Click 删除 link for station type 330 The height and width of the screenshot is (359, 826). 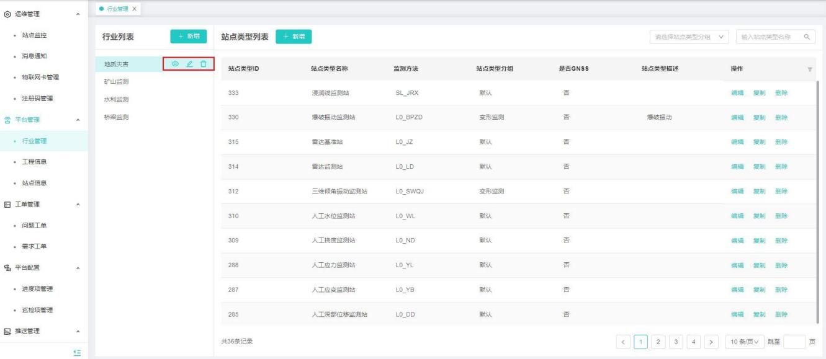point(781,117)
